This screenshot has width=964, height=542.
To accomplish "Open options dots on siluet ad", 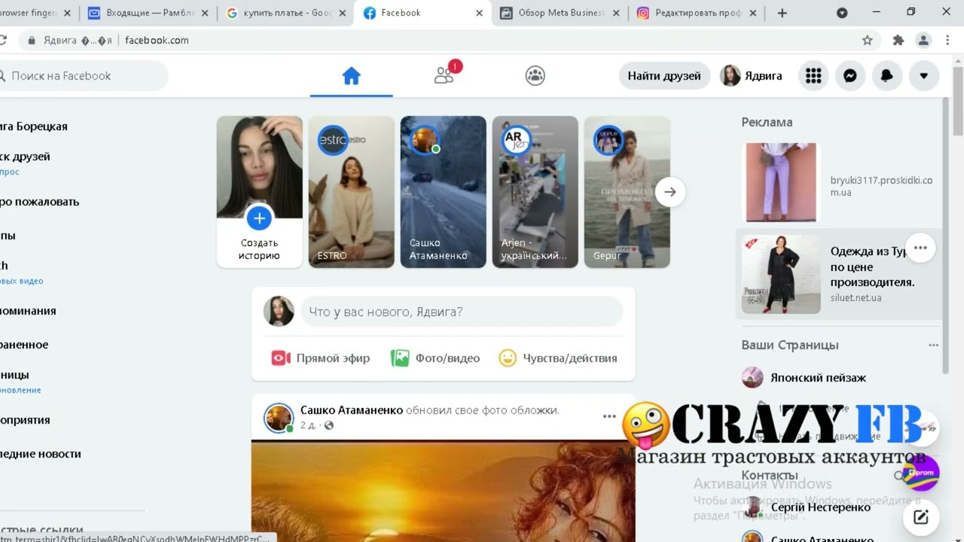I will (920, 247).
